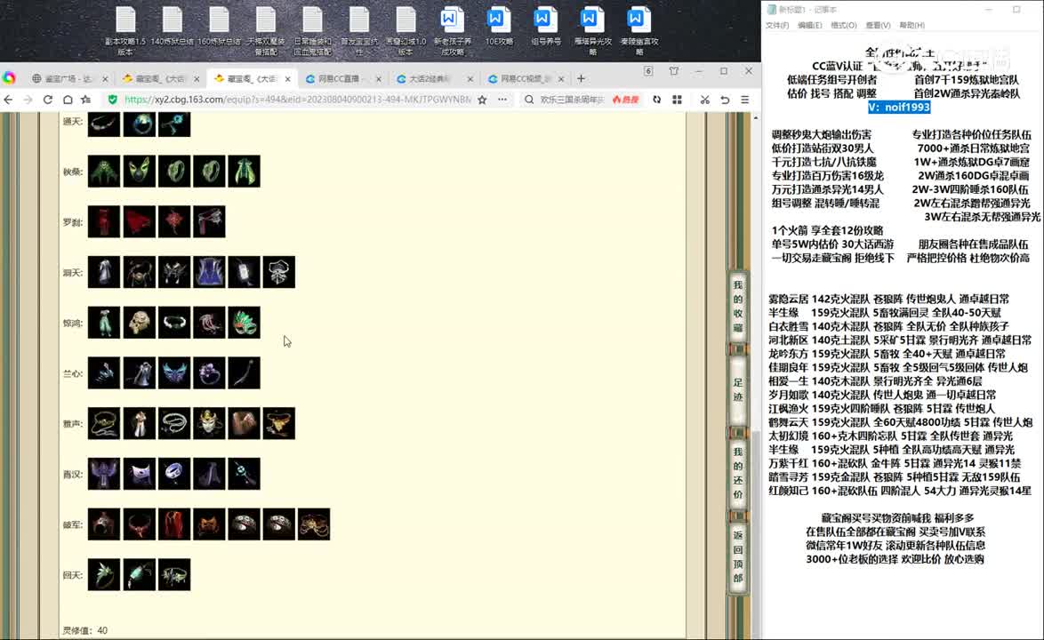The image size is (1044, 640).
Task: Click the necklace item in the 通天 row
Action: pyautogui.click(x=104, y=124)
